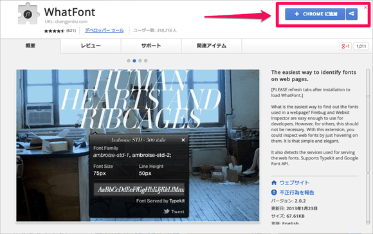Click the home icon beside ウェブサイト
This screenshot has width=373, height=234.
coord(274,183)
